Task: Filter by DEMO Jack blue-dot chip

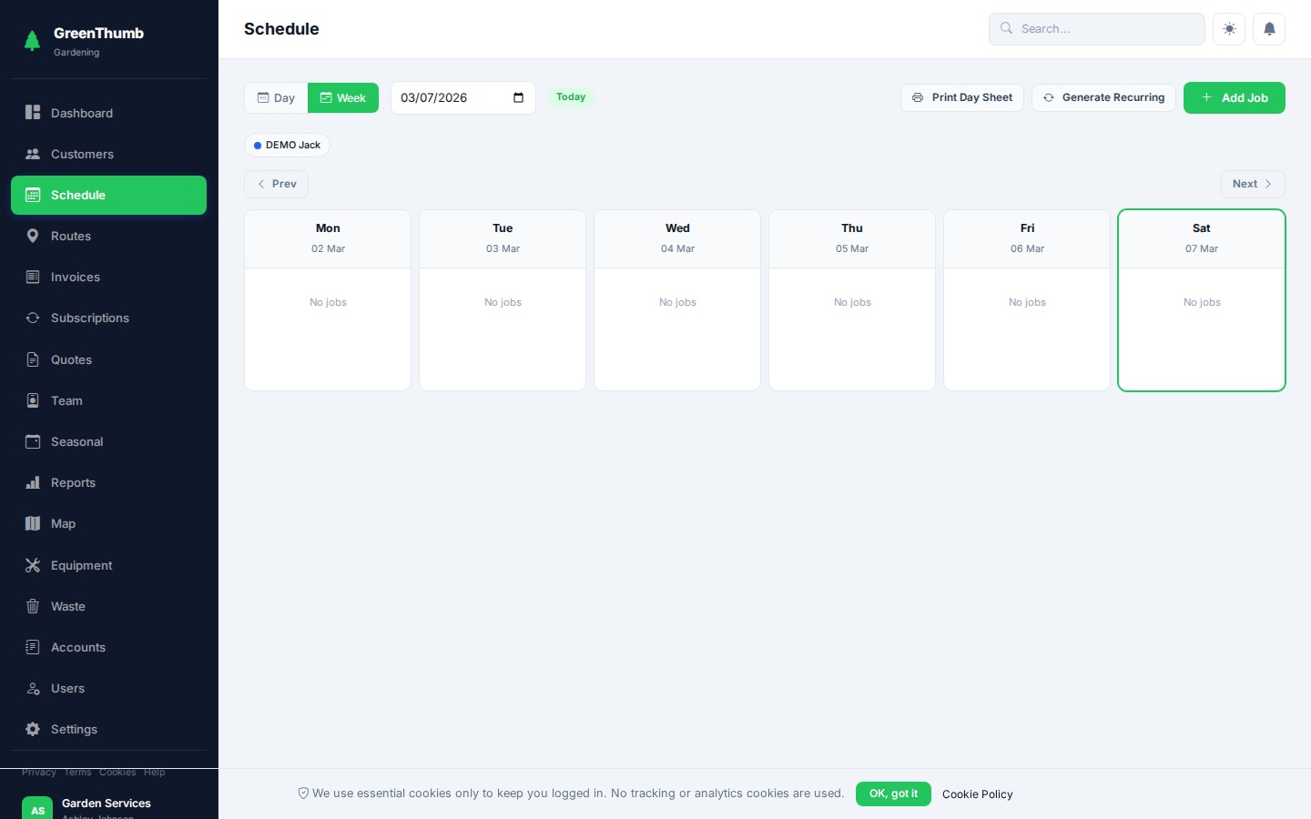Action: [287, 145]
